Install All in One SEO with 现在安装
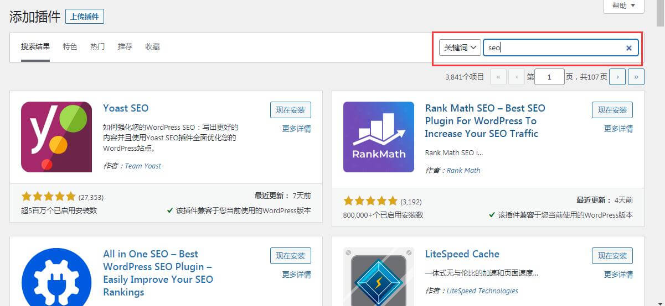Image resolution: width=665 pixels, height=306 pixels. tap(291, 256)
